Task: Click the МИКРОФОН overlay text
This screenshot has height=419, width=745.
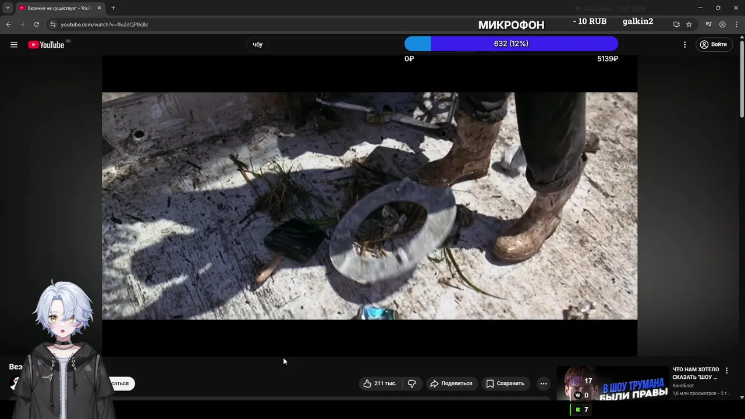Action: pyautogui.click(x=511, y=25)
